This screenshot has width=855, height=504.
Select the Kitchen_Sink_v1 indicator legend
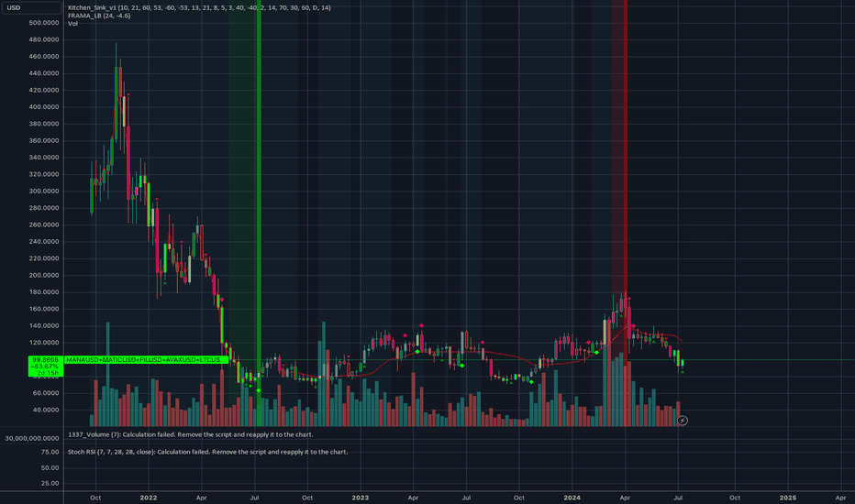point(199,7)
